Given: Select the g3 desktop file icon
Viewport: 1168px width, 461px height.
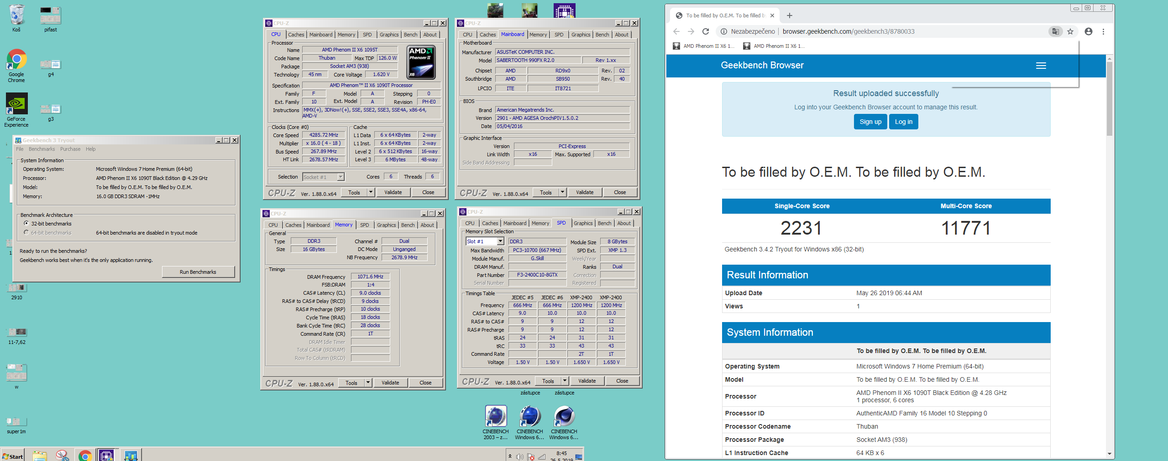Looking at the screenshot, I should pos(51,112).
